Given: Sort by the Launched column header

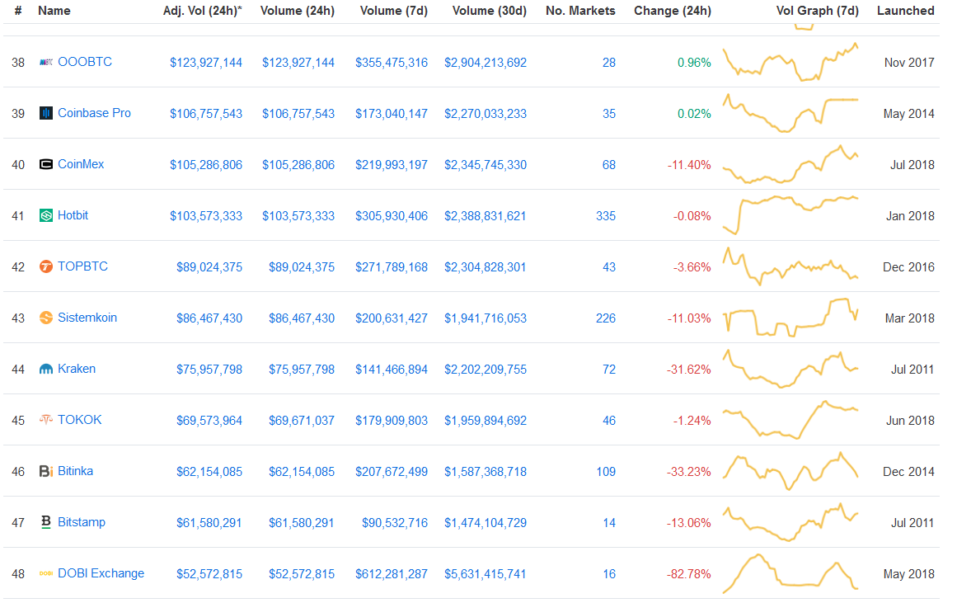Looking at the screenshot, I should pyautogui.click(x=906, y=11).
